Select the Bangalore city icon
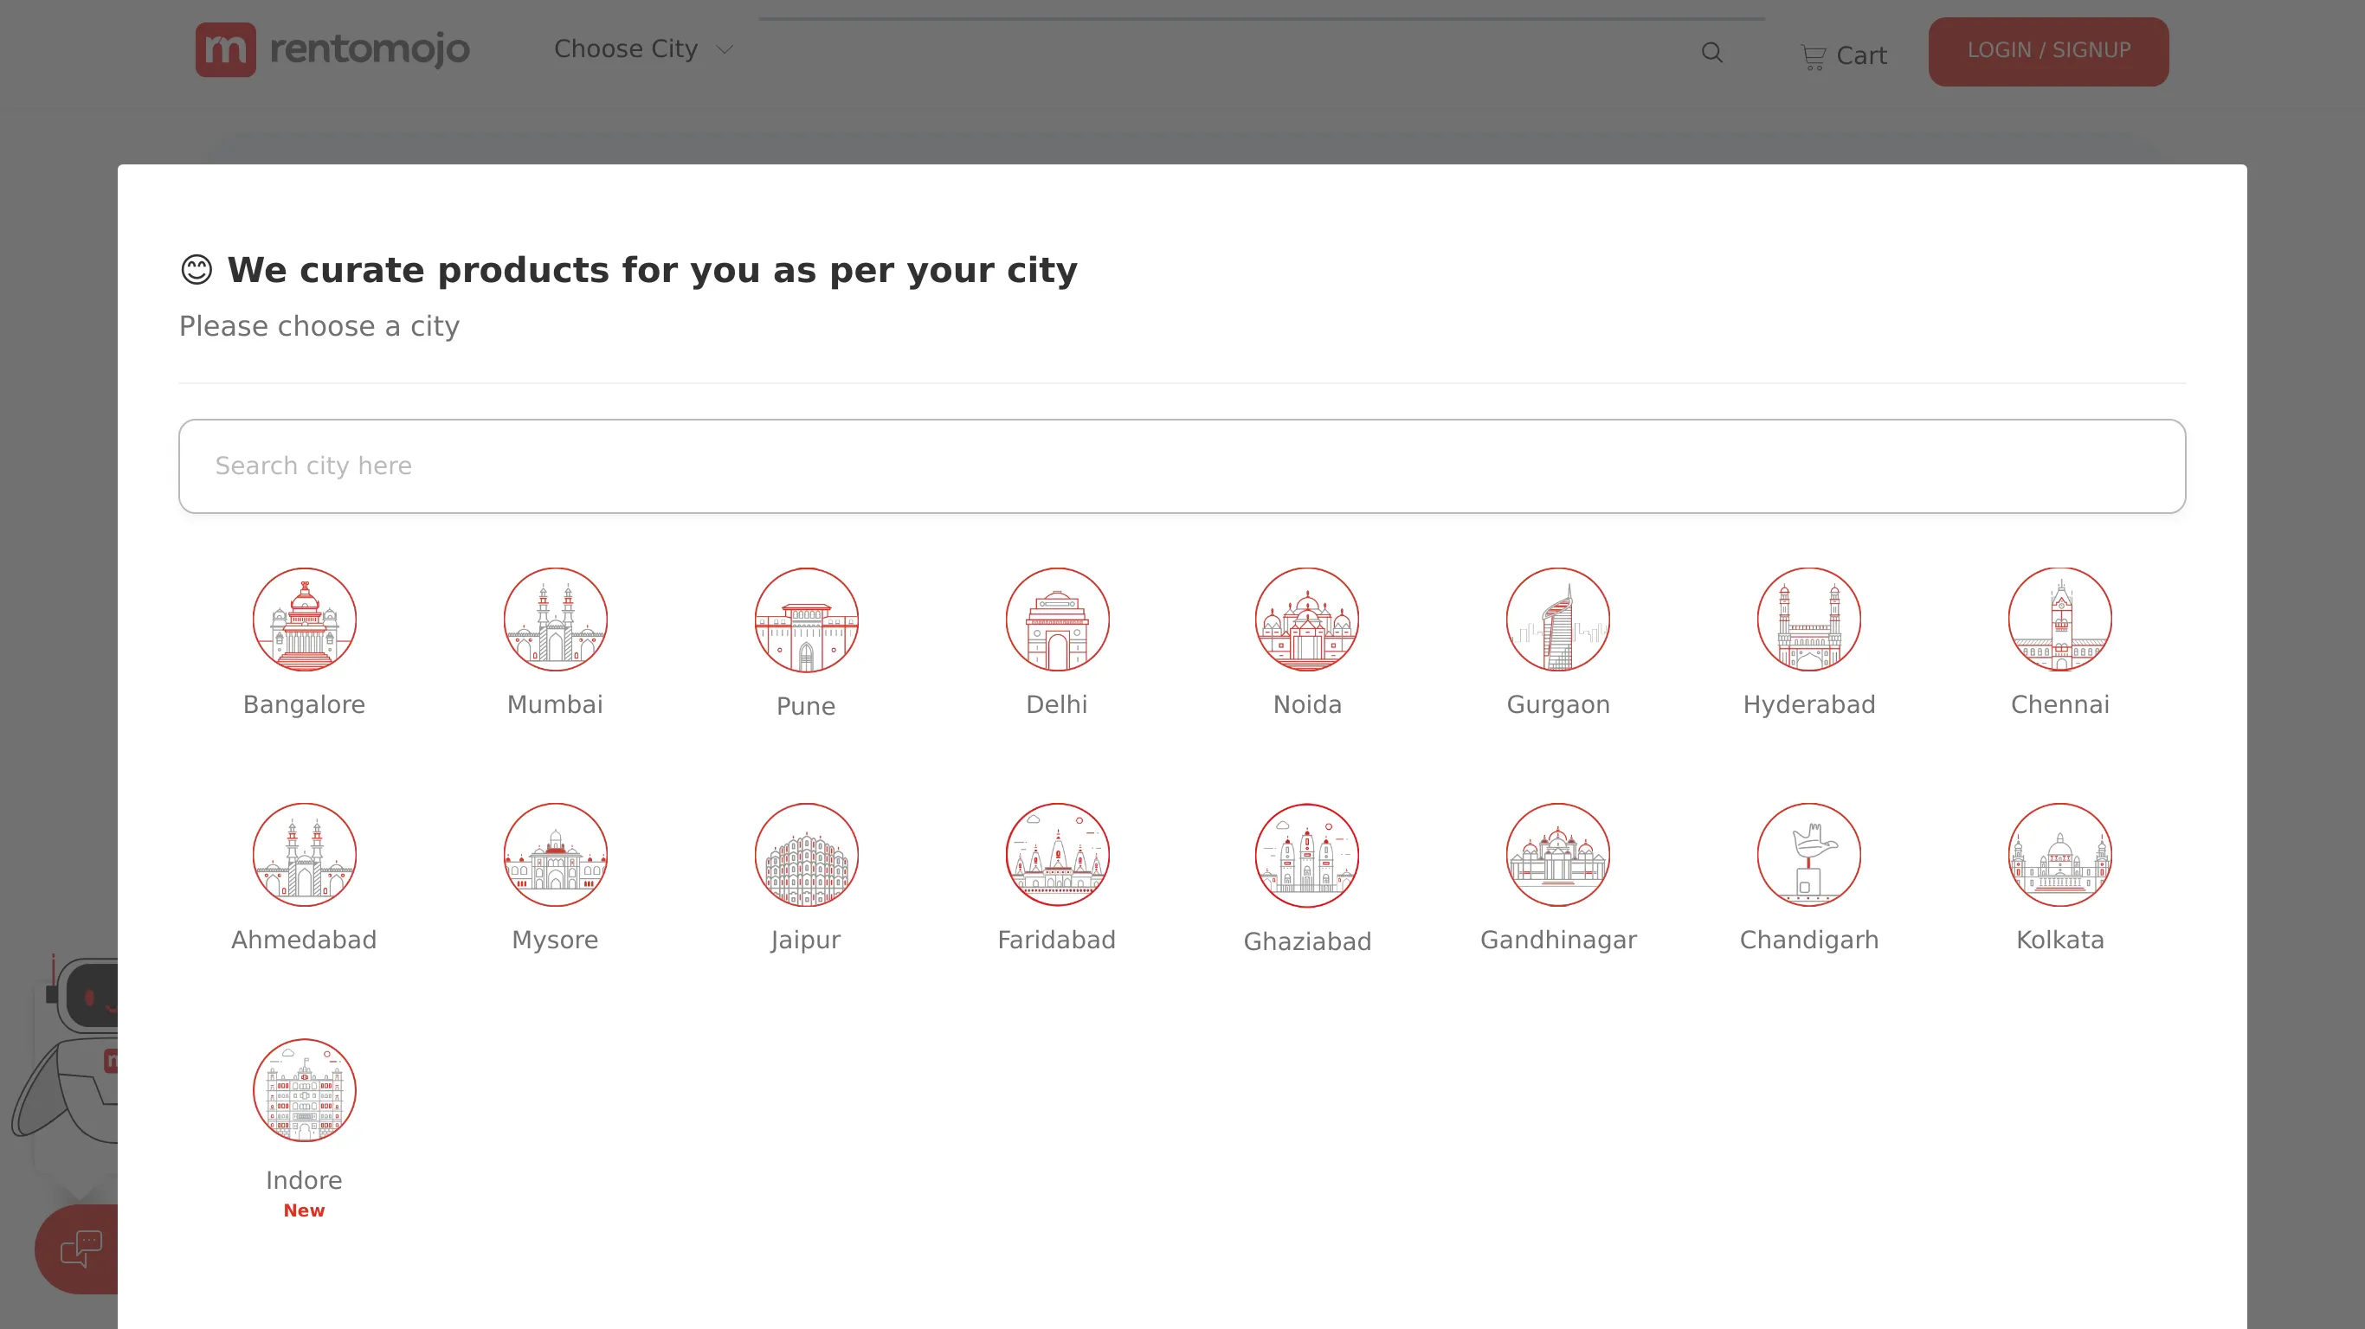This screenshot has height=1329, width=2365. pyautogui.click(x=304, y=620)
